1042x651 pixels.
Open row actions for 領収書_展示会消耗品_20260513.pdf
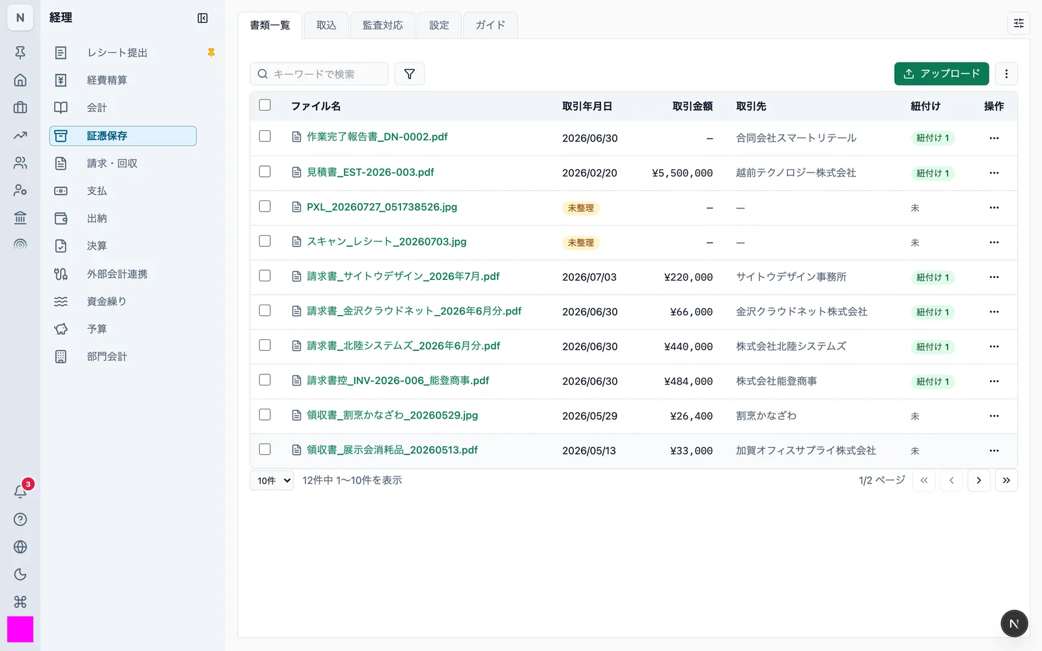tap(994, 450)
